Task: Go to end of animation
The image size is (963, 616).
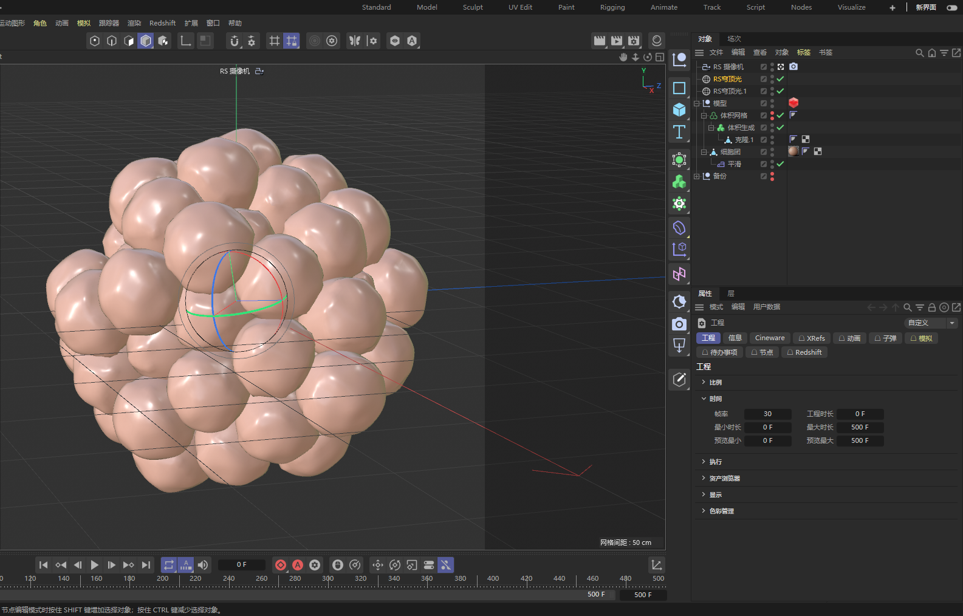Action: click(x=146, y=565)
